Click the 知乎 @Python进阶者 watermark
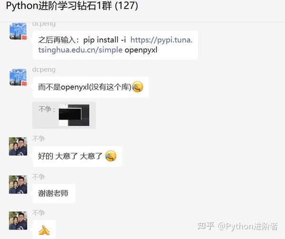 [x=237, y=226]
